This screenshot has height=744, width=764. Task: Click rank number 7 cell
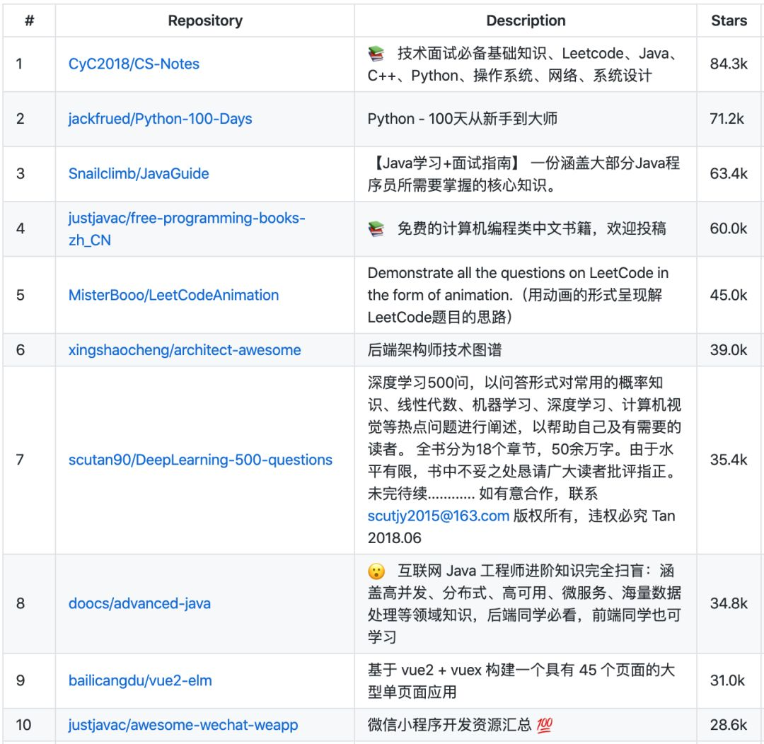(29, 460)
